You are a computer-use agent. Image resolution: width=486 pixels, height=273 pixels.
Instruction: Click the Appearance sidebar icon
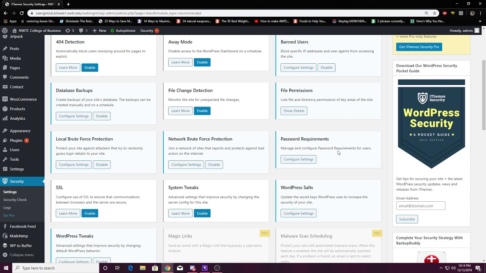pos(5,131)
